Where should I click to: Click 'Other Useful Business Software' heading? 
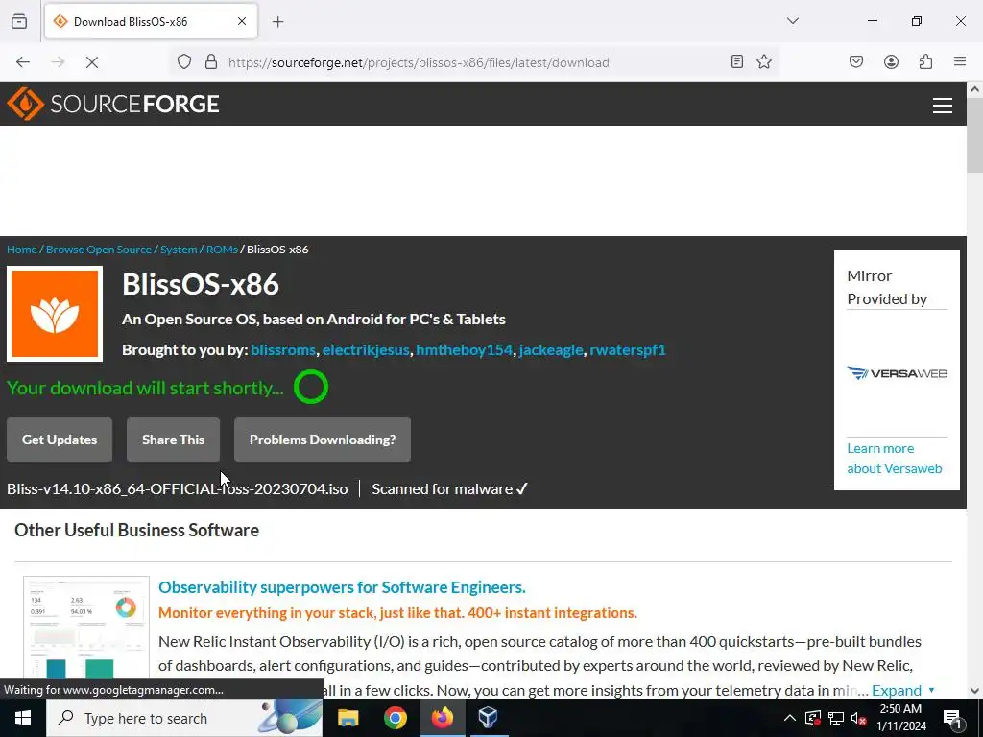click(x=136, y=530)
